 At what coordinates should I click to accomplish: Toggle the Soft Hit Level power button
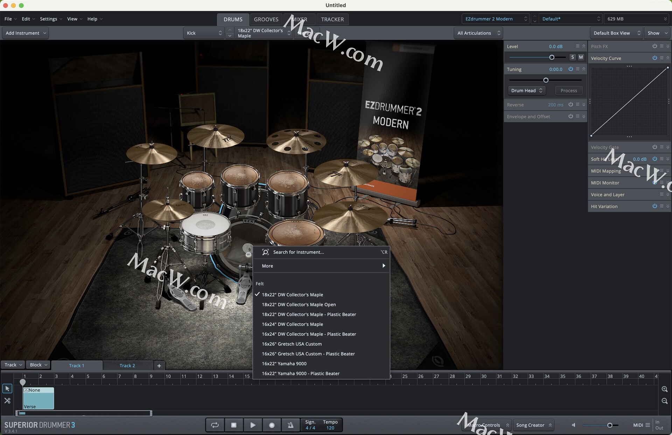click(654, 159)
